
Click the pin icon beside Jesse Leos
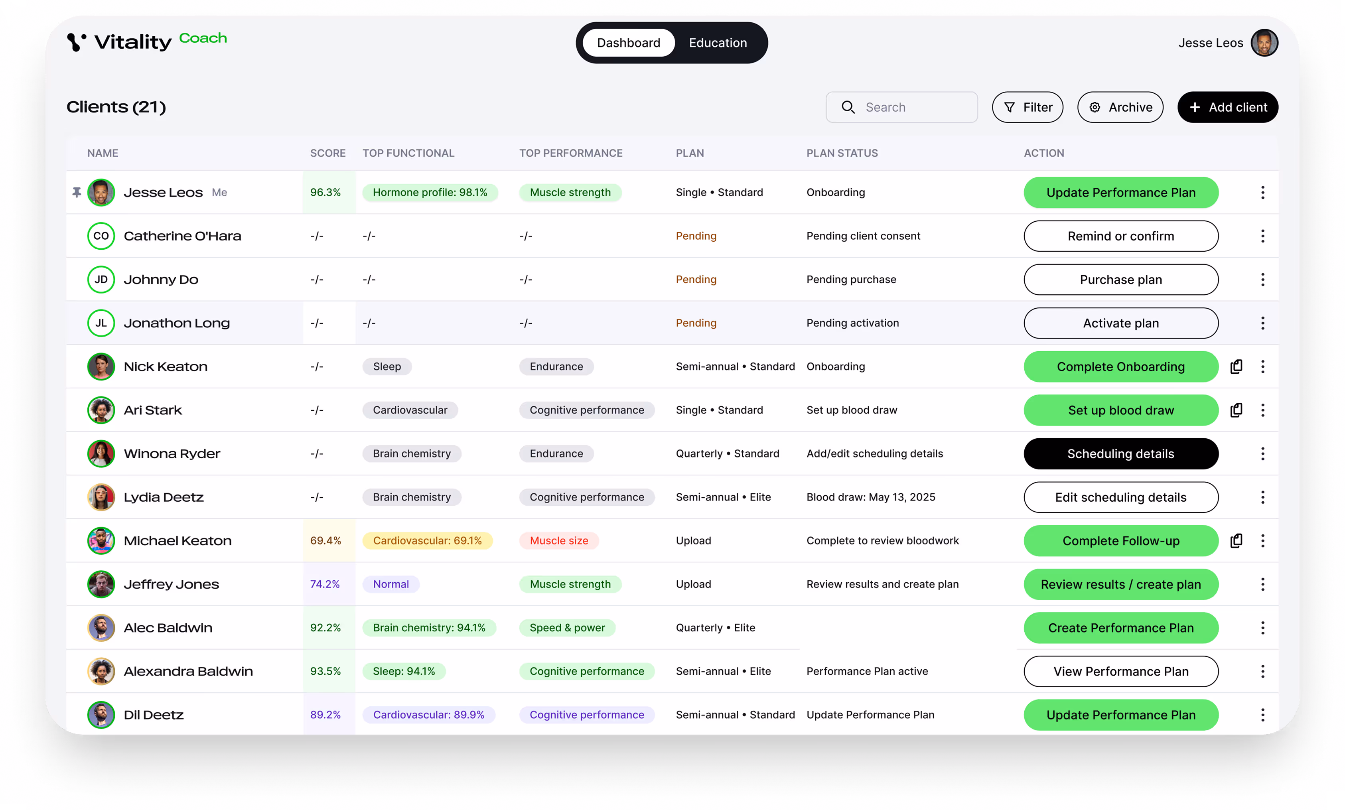tap(77, 192)
